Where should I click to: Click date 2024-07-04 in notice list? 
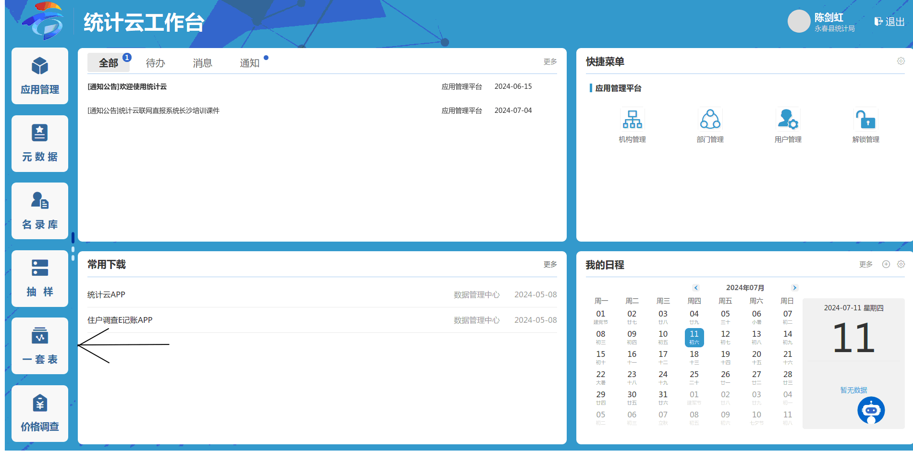pos(513,110)
